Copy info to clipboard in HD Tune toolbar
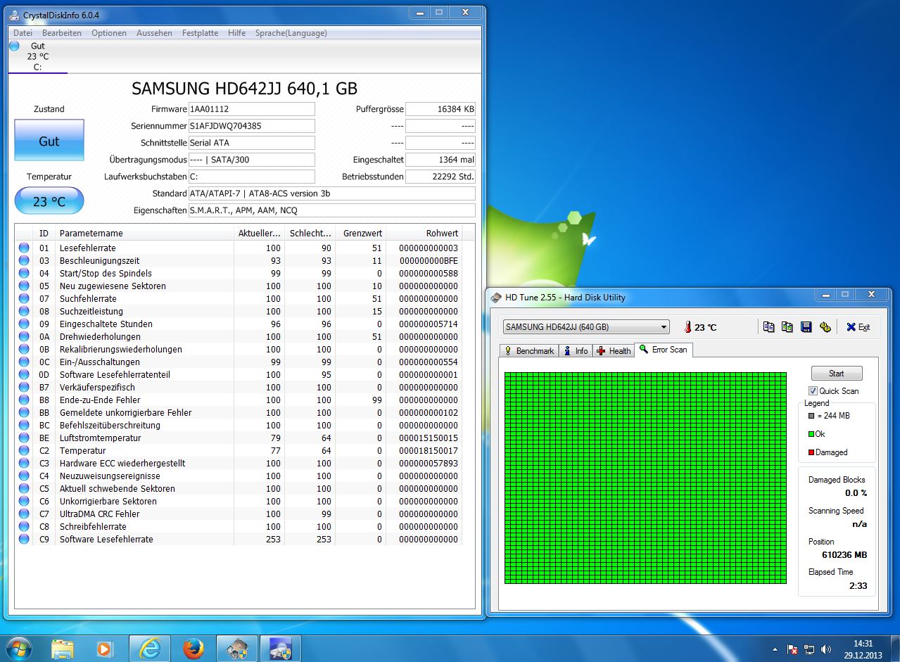 click(769, 327)
